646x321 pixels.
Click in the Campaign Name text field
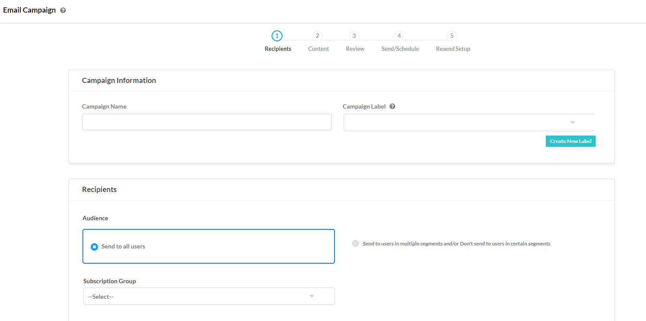[x=207, y=122]
